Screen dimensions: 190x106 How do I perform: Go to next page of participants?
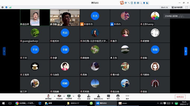click(x=186, y=51)
